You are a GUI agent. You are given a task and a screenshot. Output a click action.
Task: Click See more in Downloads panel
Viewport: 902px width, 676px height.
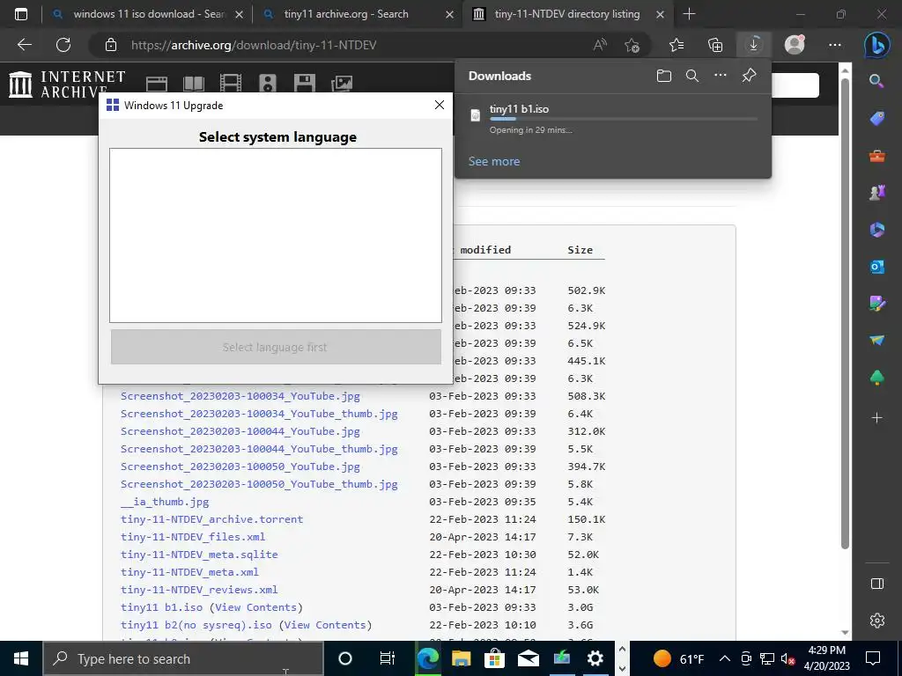click(493, 162)
